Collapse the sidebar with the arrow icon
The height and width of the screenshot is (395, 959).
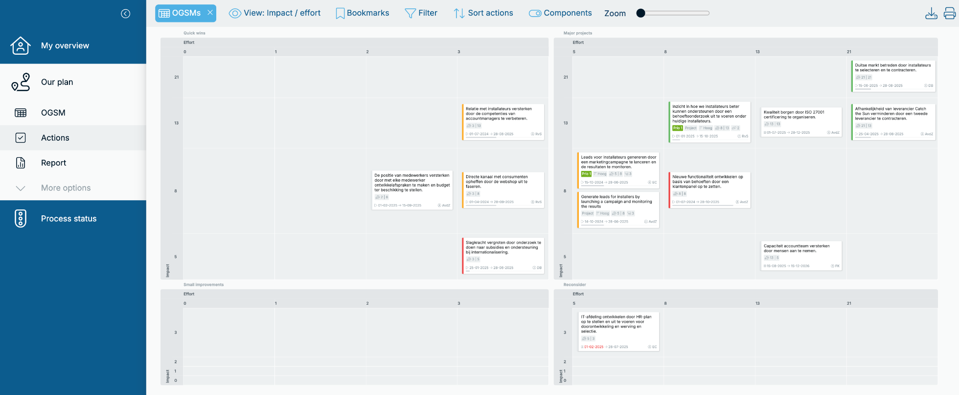coord(126,14)
